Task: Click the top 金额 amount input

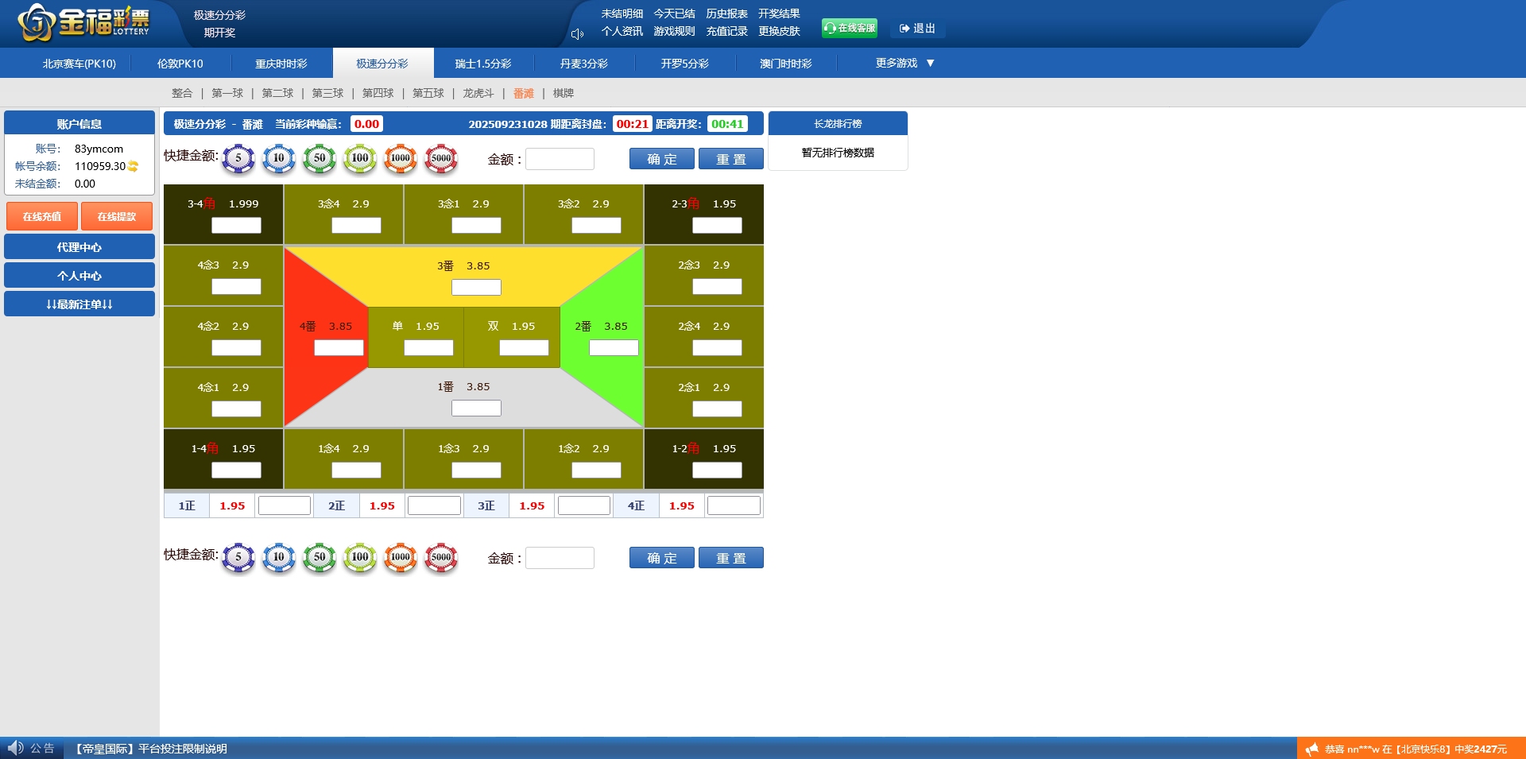Action: (x=560, y=159)
